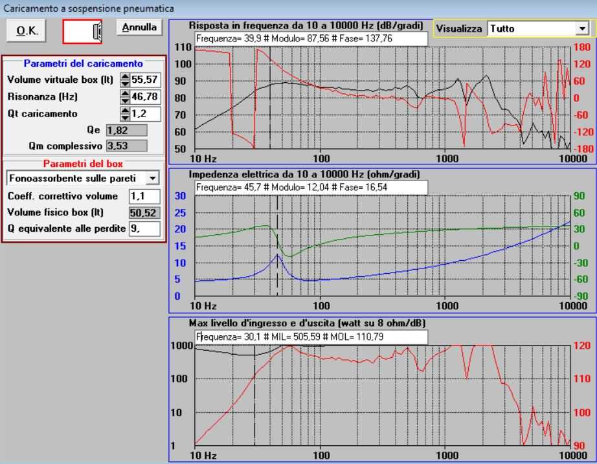Click the Max livello d'ingresso chart plot
This screenshot has width=597, height=464.
coord(382,395)
